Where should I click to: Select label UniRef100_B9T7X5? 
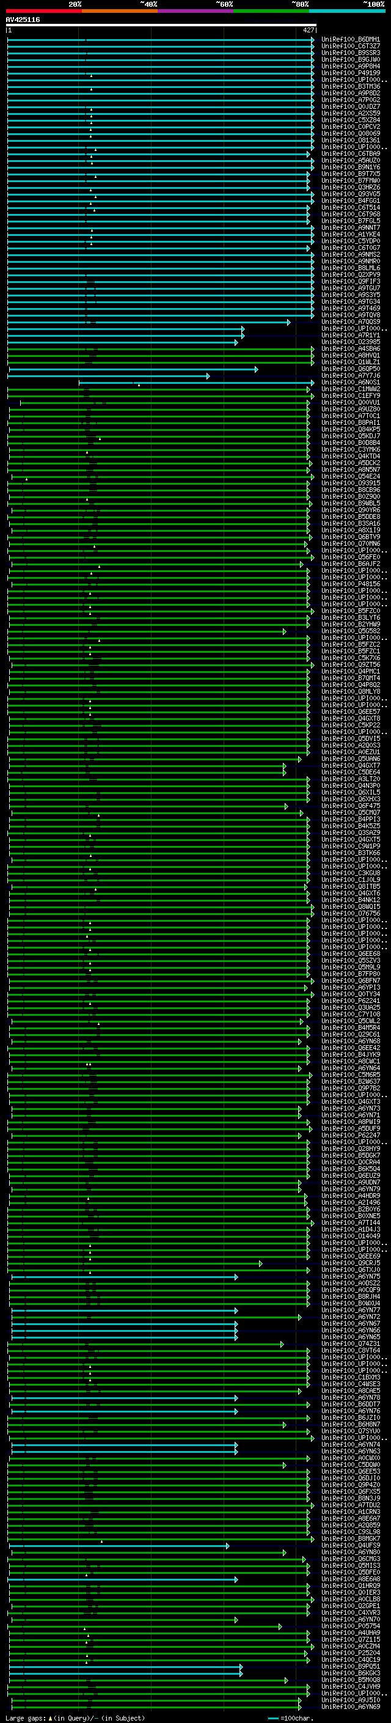(351, 174)
